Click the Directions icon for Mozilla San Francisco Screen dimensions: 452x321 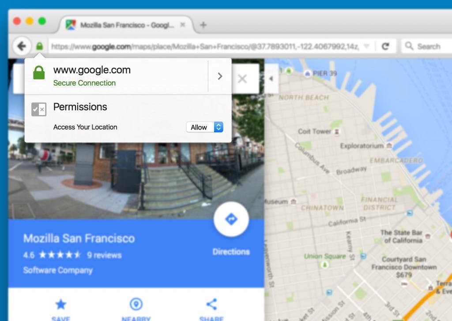[x=231, y=219]
